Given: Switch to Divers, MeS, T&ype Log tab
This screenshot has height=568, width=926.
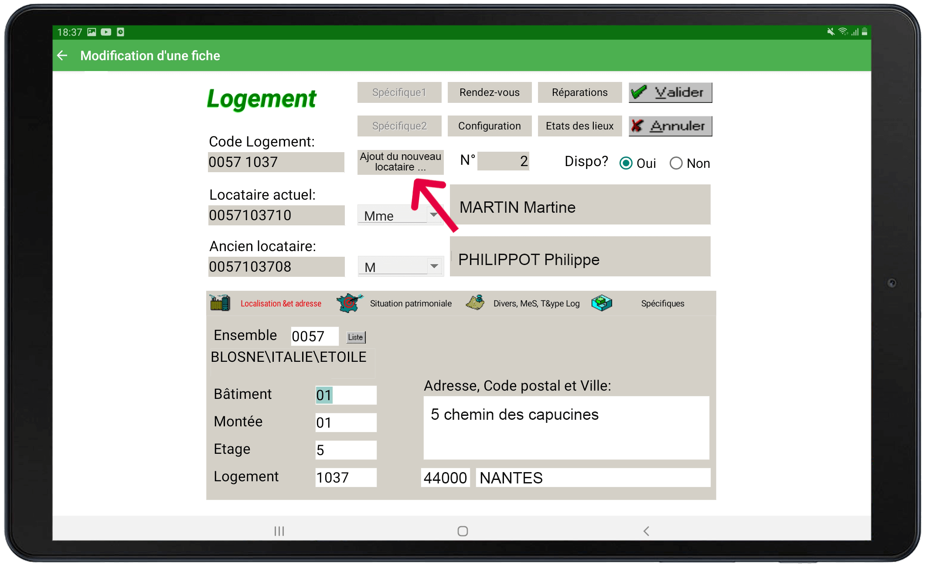Looking at the screenshot, I should pyautogui.click(x=536, y=303).
